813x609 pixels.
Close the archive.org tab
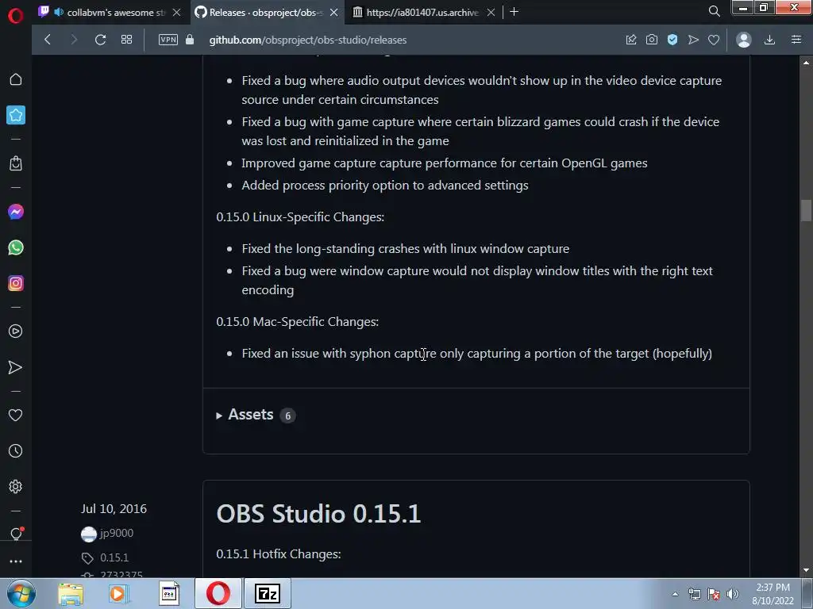[491, 12]
